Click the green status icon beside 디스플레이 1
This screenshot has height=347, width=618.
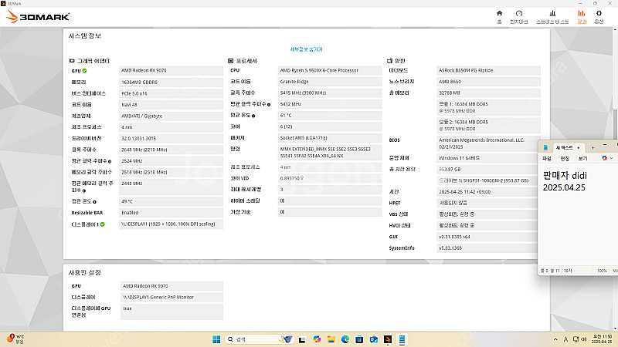(103, 224)
